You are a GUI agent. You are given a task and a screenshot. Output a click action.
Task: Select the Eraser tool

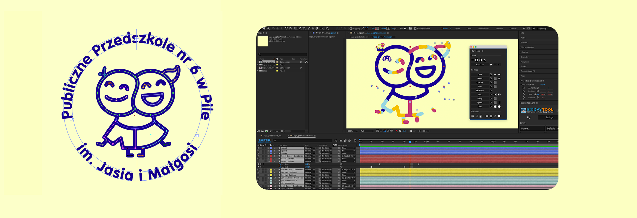317,28
